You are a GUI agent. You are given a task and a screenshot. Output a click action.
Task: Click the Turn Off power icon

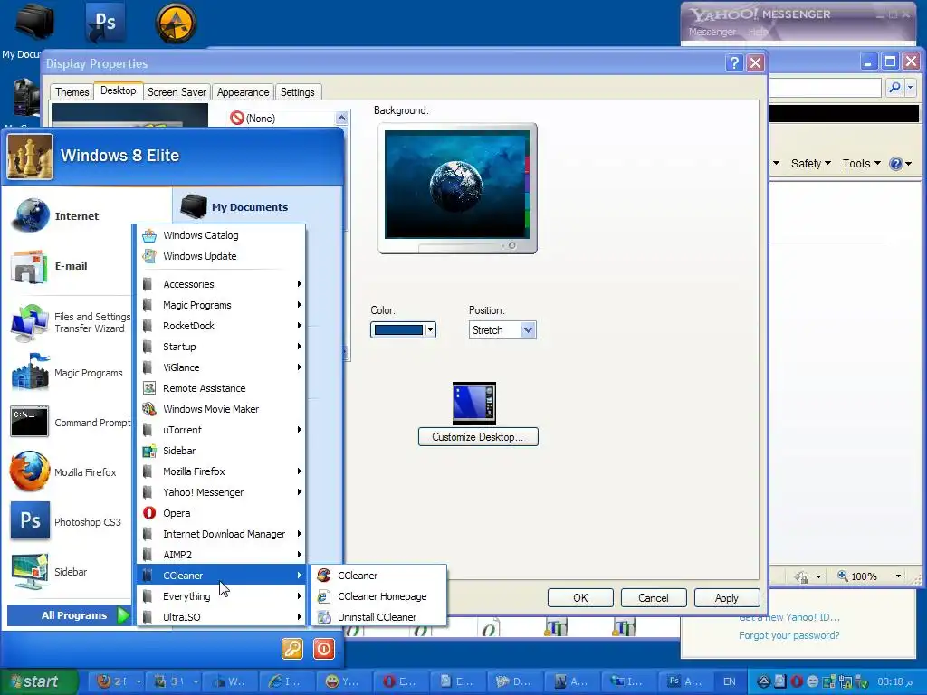324,649
